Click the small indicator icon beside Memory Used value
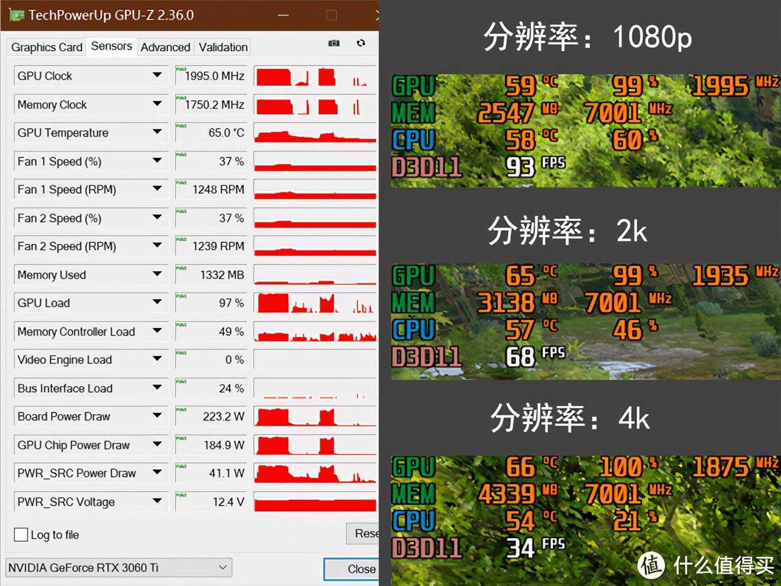This screenshot has width=781, height=586. coord(181,268)
